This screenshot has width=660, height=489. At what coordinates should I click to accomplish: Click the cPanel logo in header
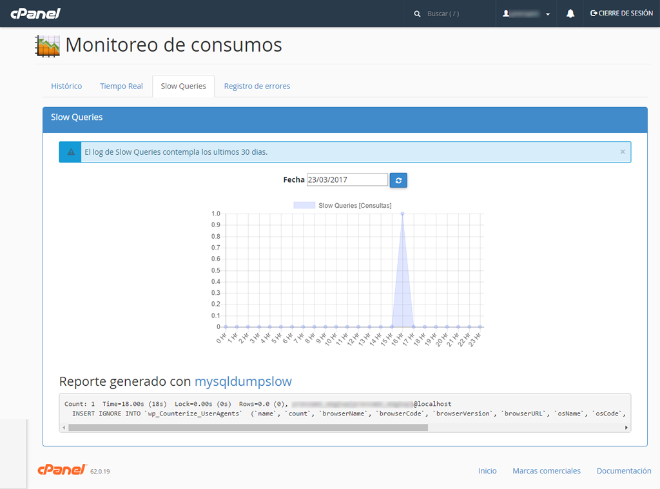35,14
